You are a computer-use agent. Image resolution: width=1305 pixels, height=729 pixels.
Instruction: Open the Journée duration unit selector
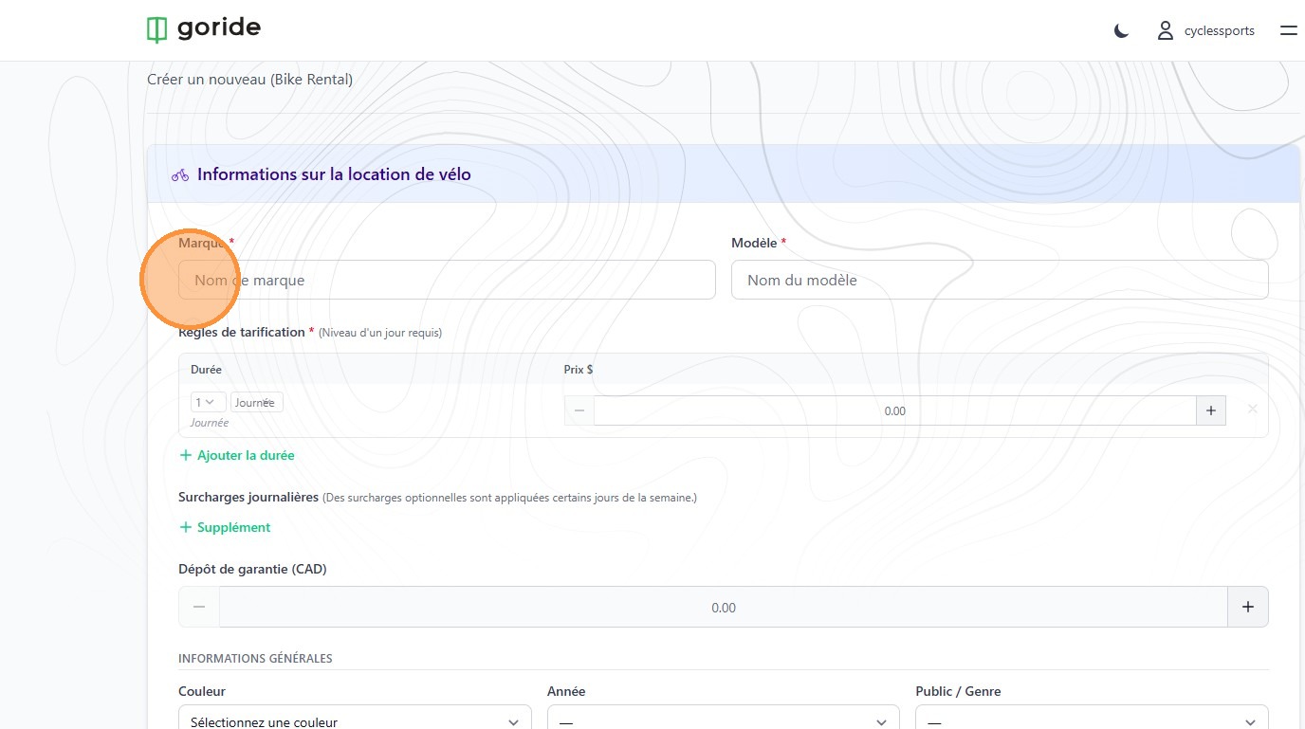click(x=256, y=403)
